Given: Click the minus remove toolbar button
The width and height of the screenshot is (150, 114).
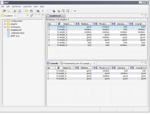Looking at the screenshot, I should point(47,11).
